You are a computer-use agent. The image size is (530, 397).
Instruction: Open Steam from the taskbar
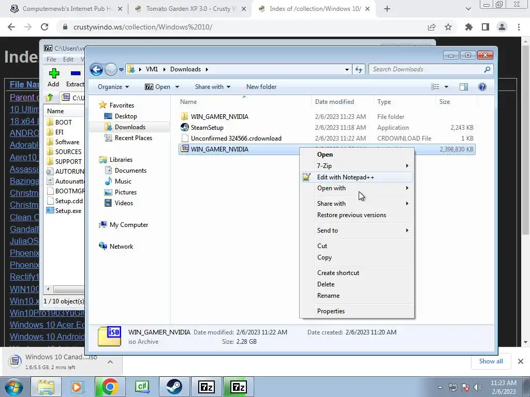174,387
